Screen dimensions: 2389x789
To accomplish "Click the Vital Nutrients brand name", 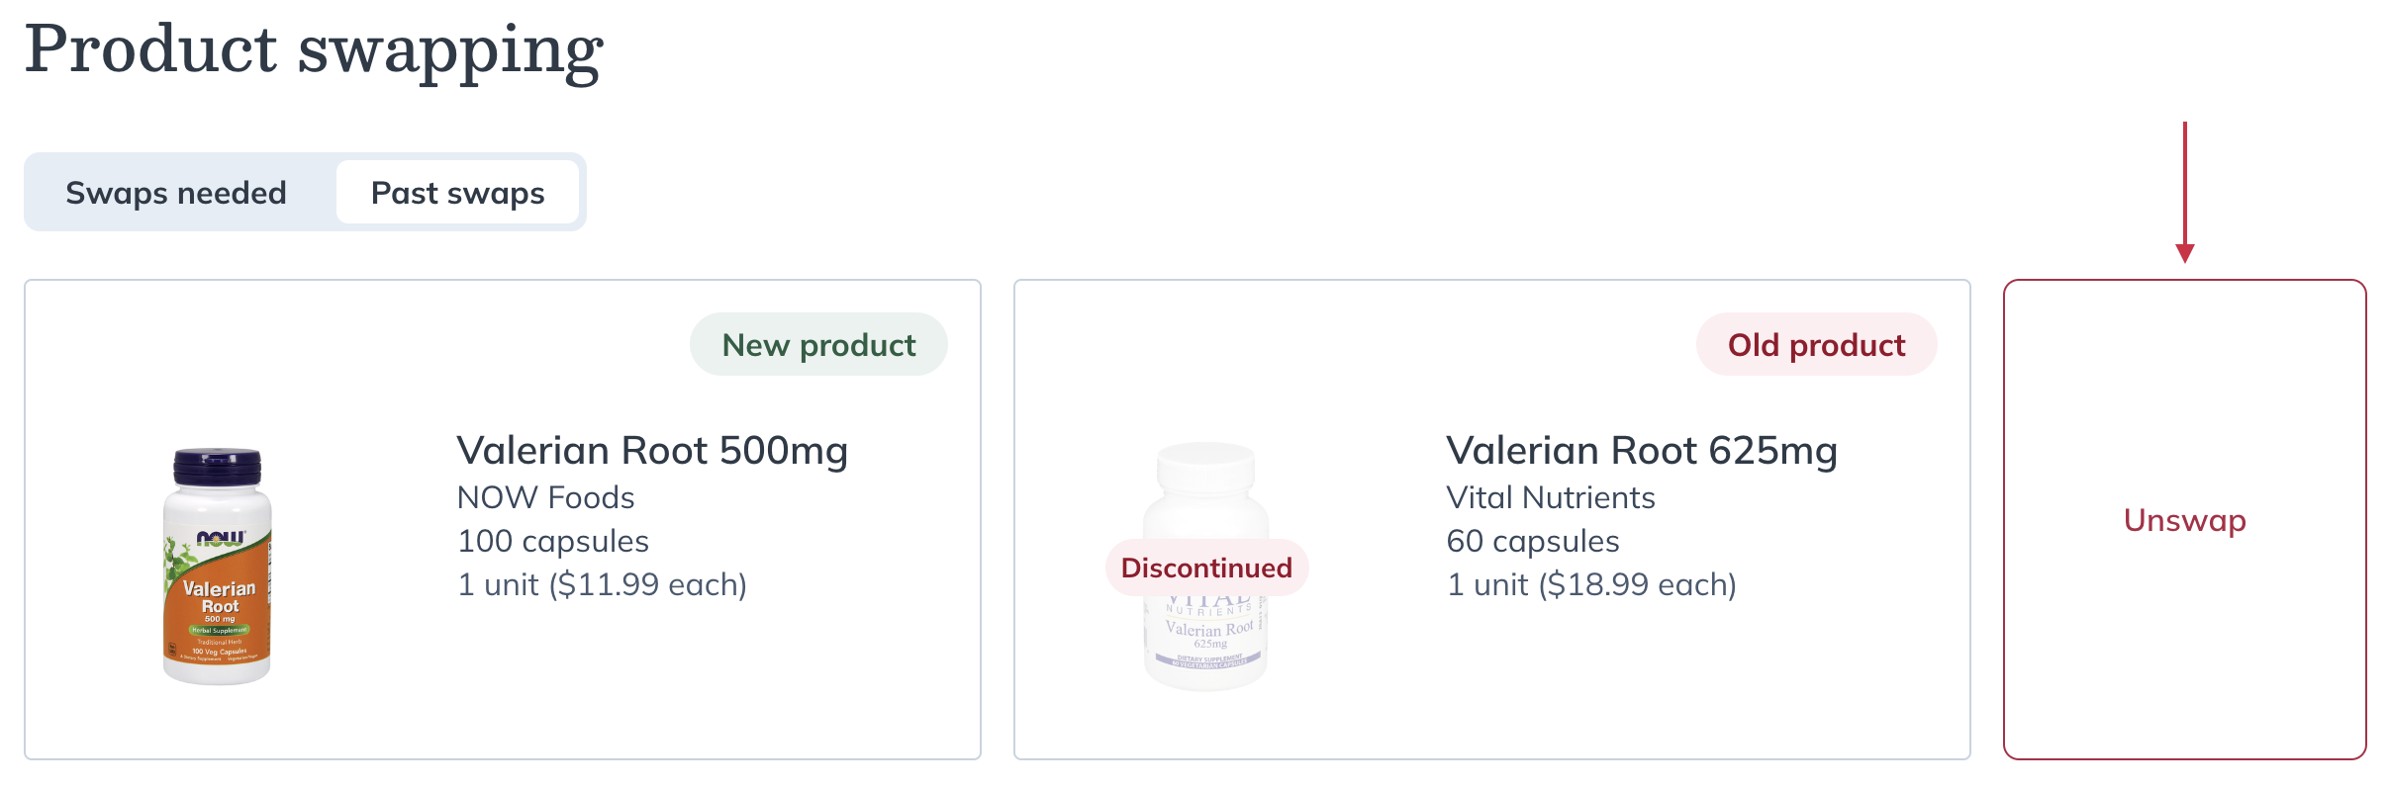I will click(x=1550, y=497).
